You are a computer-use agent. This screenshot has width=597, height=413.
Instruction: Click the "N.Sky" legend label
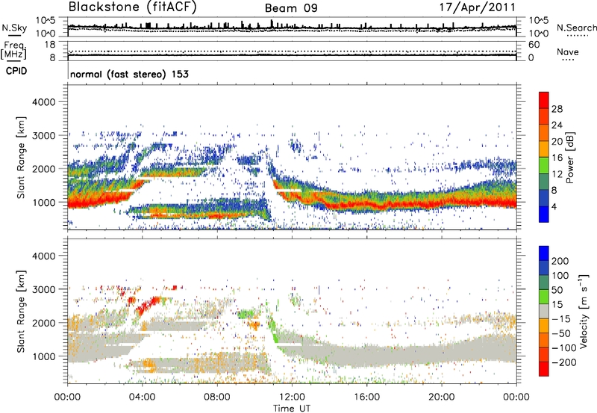(14, 28)
